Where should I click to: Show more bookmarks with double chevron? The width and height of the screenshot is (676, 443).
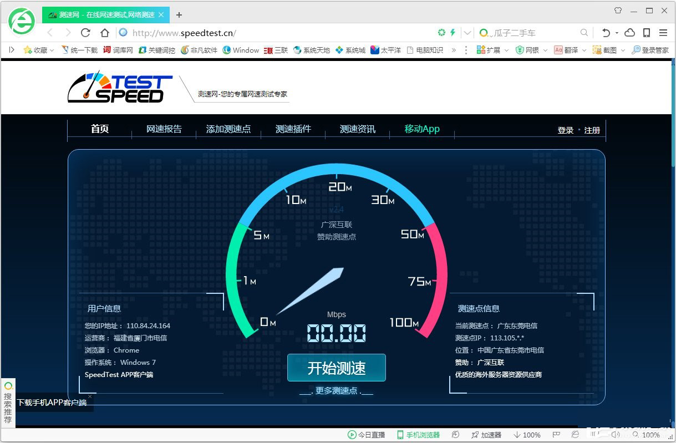click(454, 50)
